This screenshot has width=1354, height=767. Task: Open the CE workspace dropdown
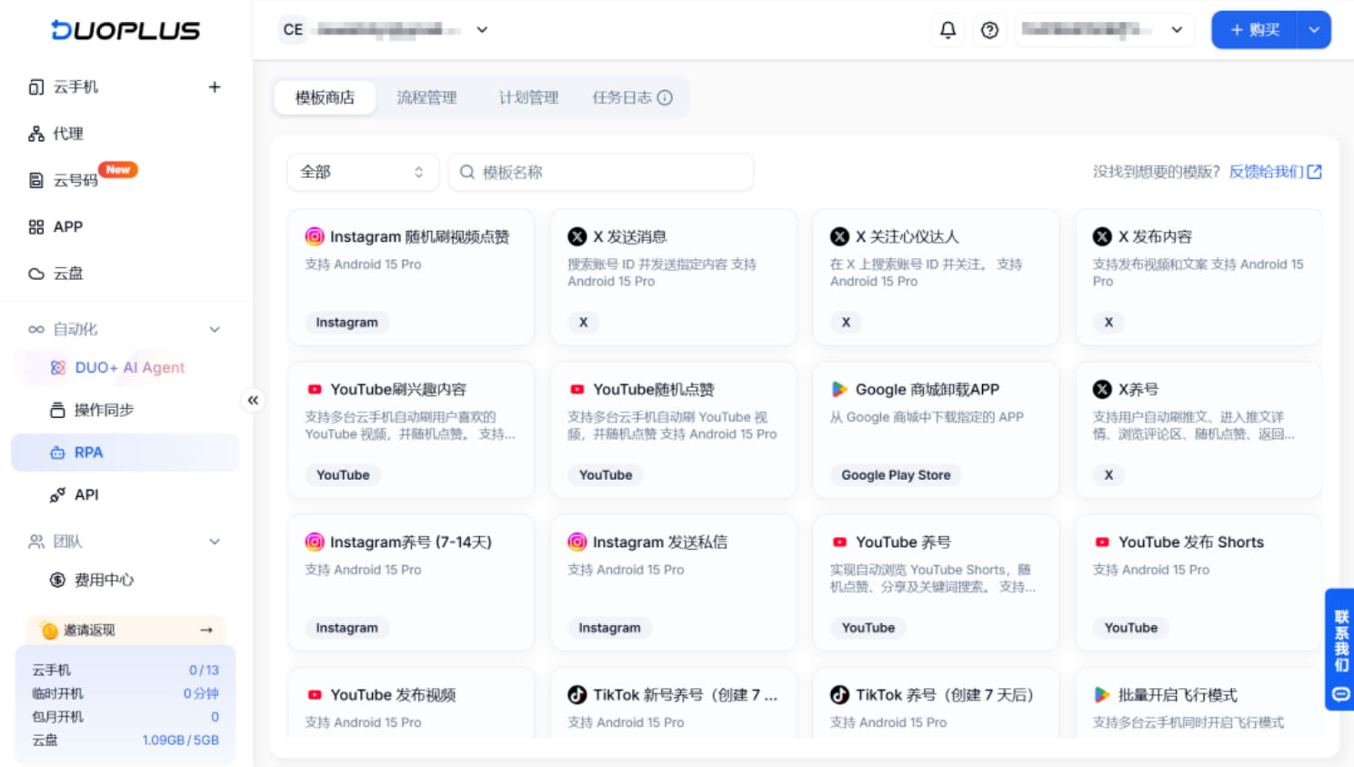482,30
